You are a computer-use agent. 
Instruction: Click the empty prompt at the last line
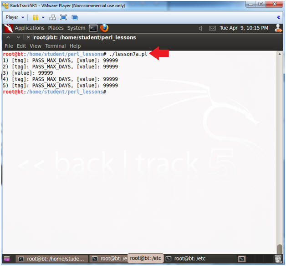click(55, 92)
